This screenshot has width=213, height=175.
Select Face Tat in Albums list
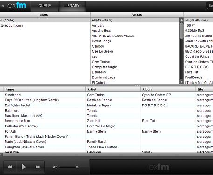pos(199,72)
